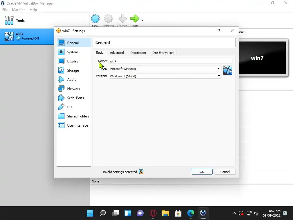Image resolution: width=293 pixels, height=220 pixels.
Task: Click the settings dialog help question mark
Action: tap(219, 31)
